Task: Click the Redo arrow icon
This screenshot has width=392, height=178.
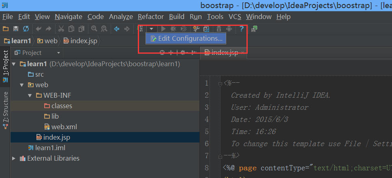Action: pos(49,29)
